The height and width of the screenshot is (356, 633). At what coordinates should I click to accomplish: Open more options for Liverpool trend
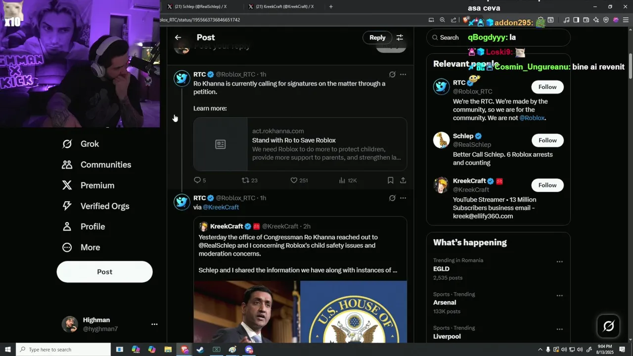(x=559, y=329)
